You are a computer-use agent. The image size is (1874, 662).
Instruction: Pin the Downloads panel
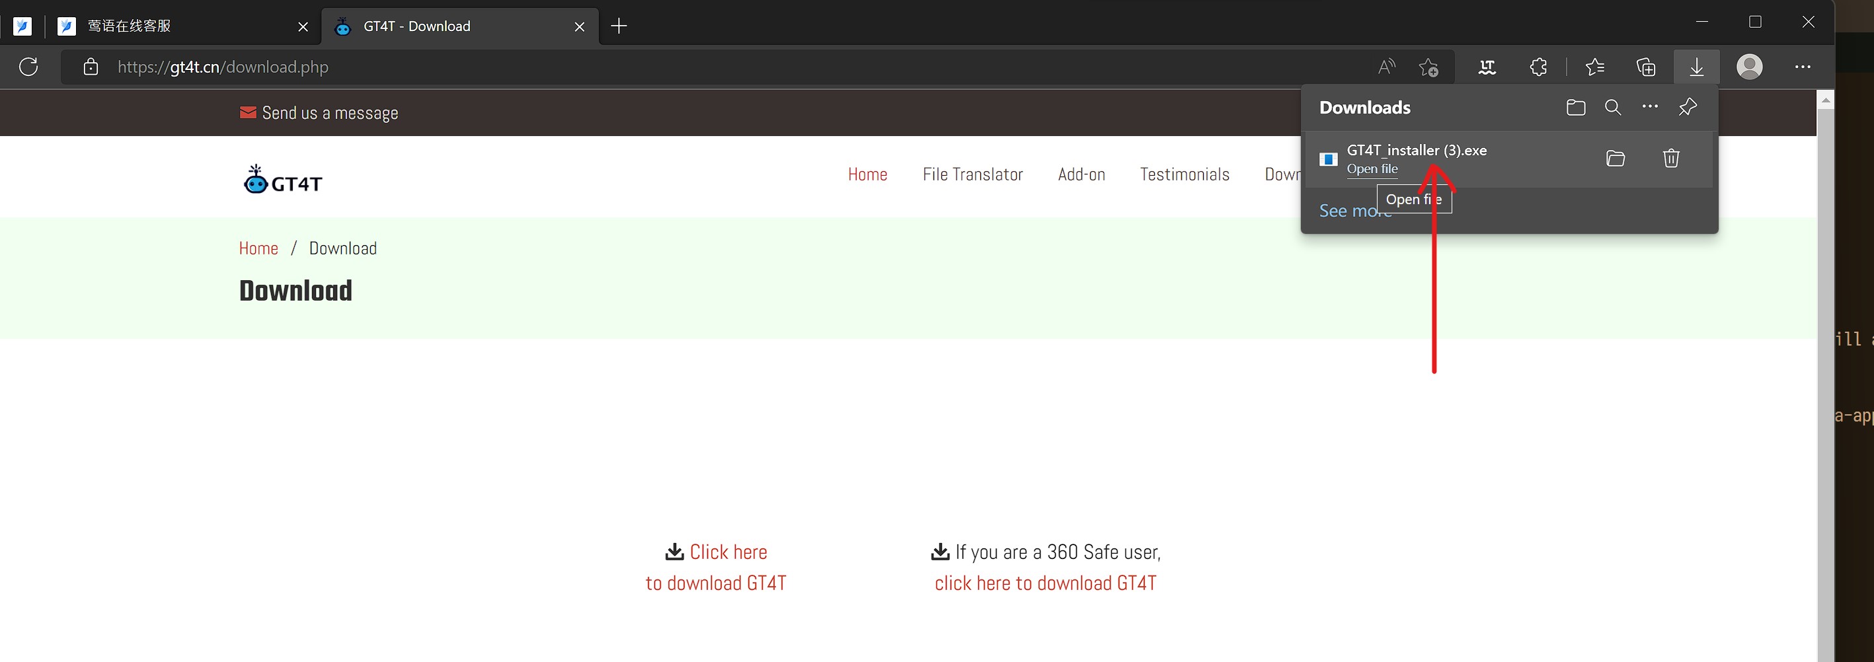1688,108
